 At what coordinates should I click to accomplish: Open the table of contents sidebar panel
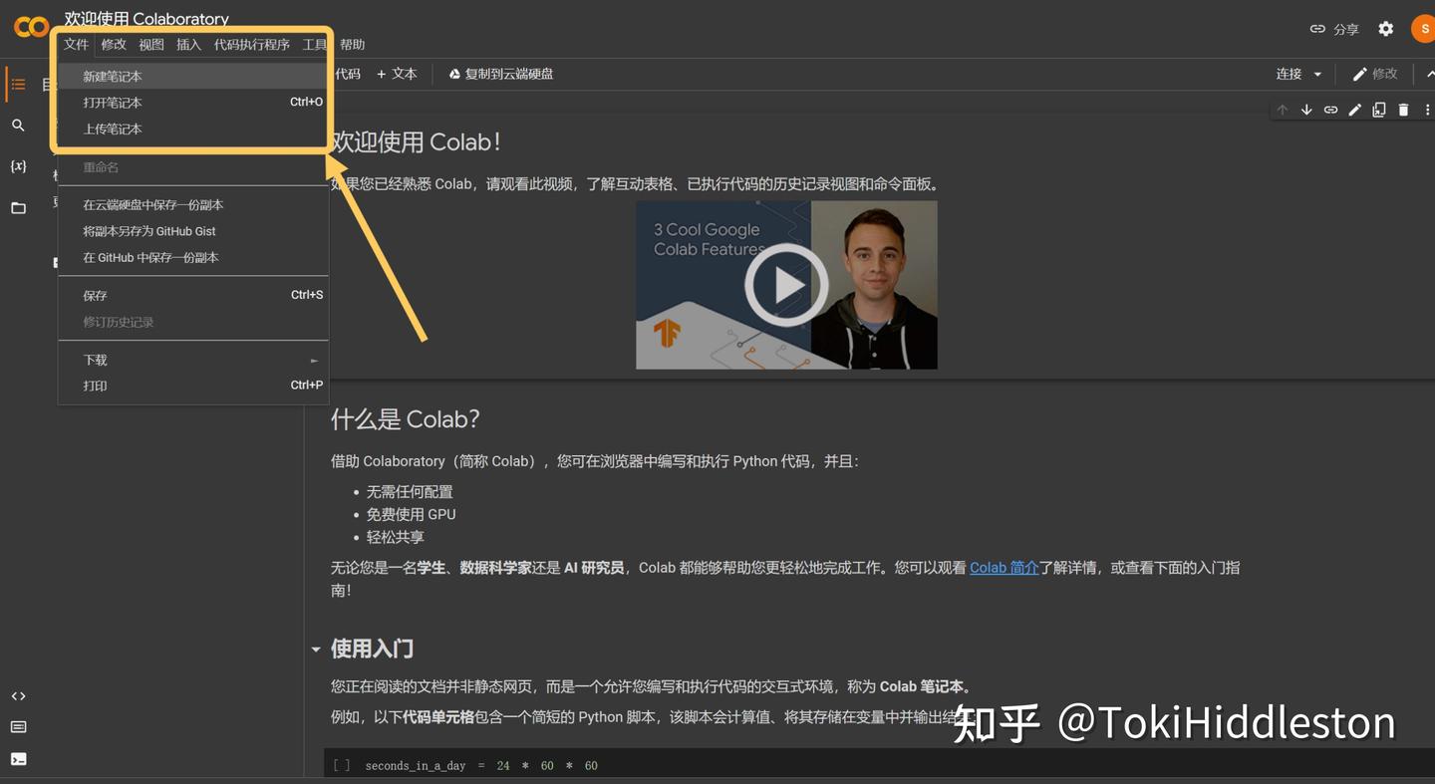point(18,85)
